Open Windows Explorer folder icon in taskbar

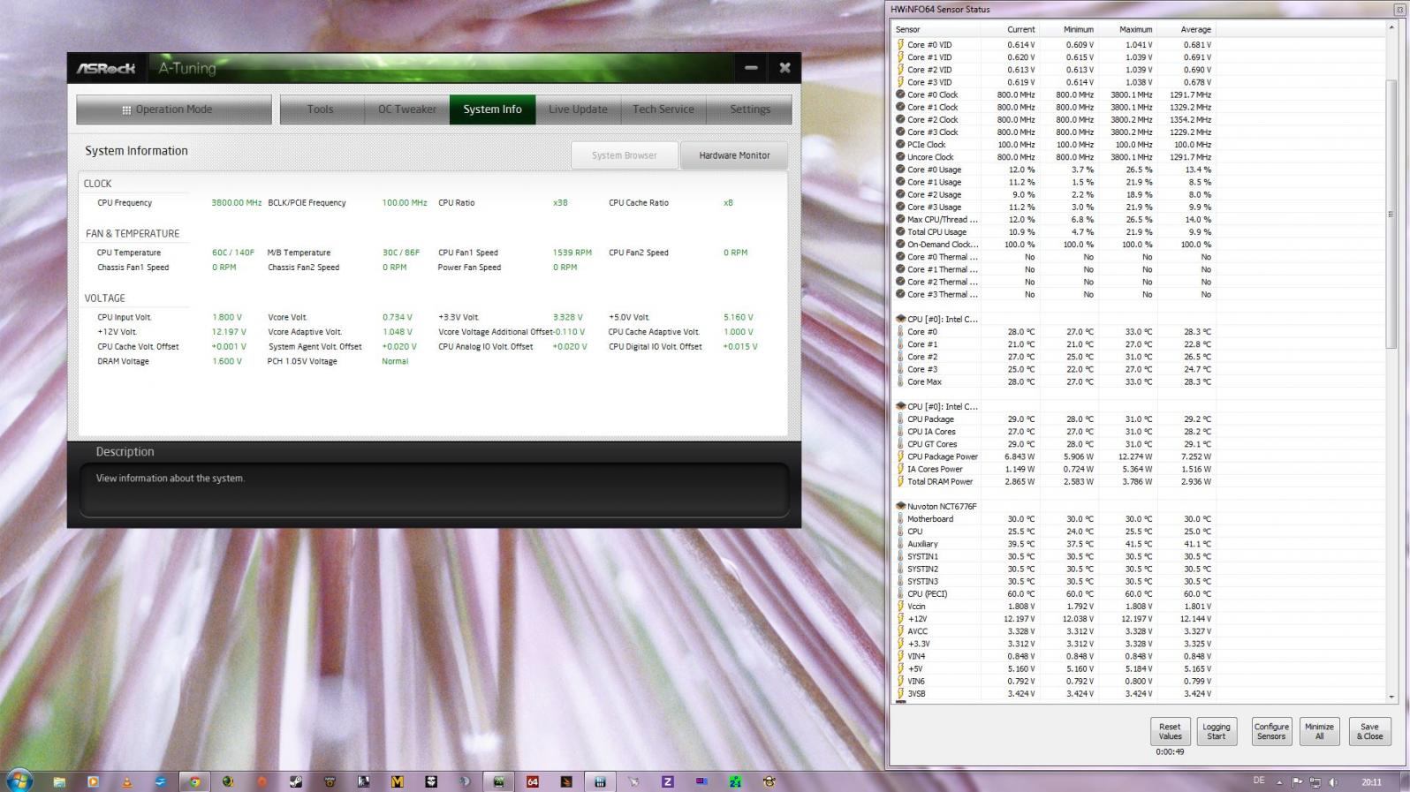click(59, 781)
